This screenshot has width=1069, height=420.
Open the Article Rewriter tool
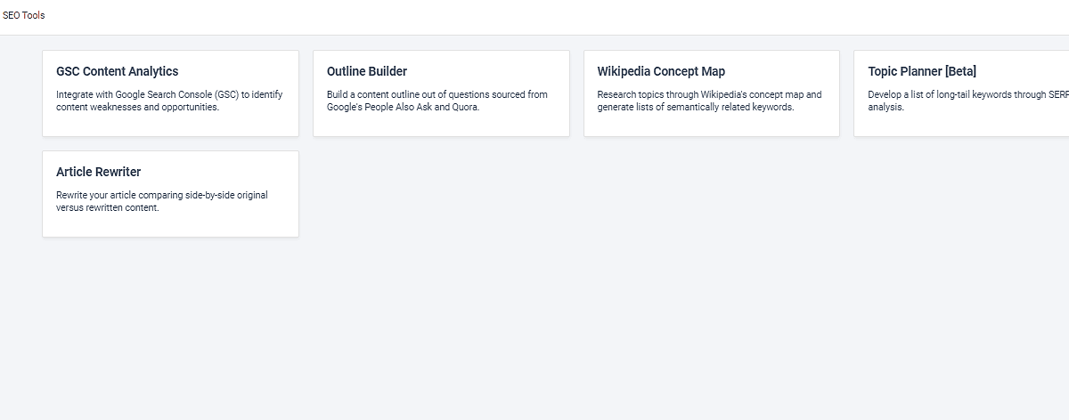click(x=98, y=173)
